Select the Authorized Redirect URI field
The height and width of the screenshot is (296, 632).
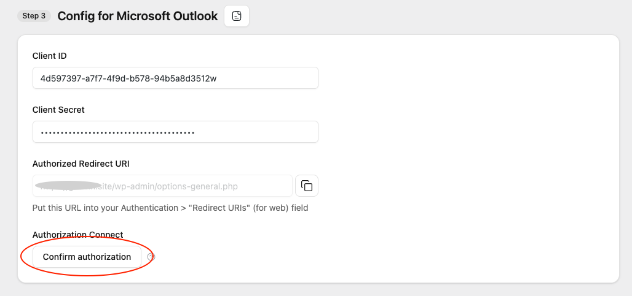pos(162,186)
